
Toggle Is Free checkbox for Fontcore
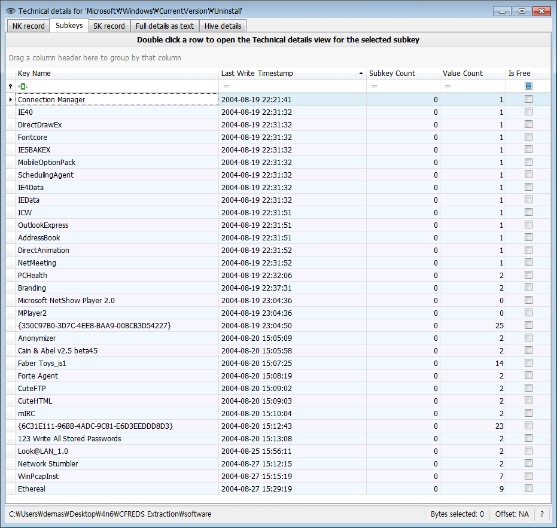[x=529, y=137]
